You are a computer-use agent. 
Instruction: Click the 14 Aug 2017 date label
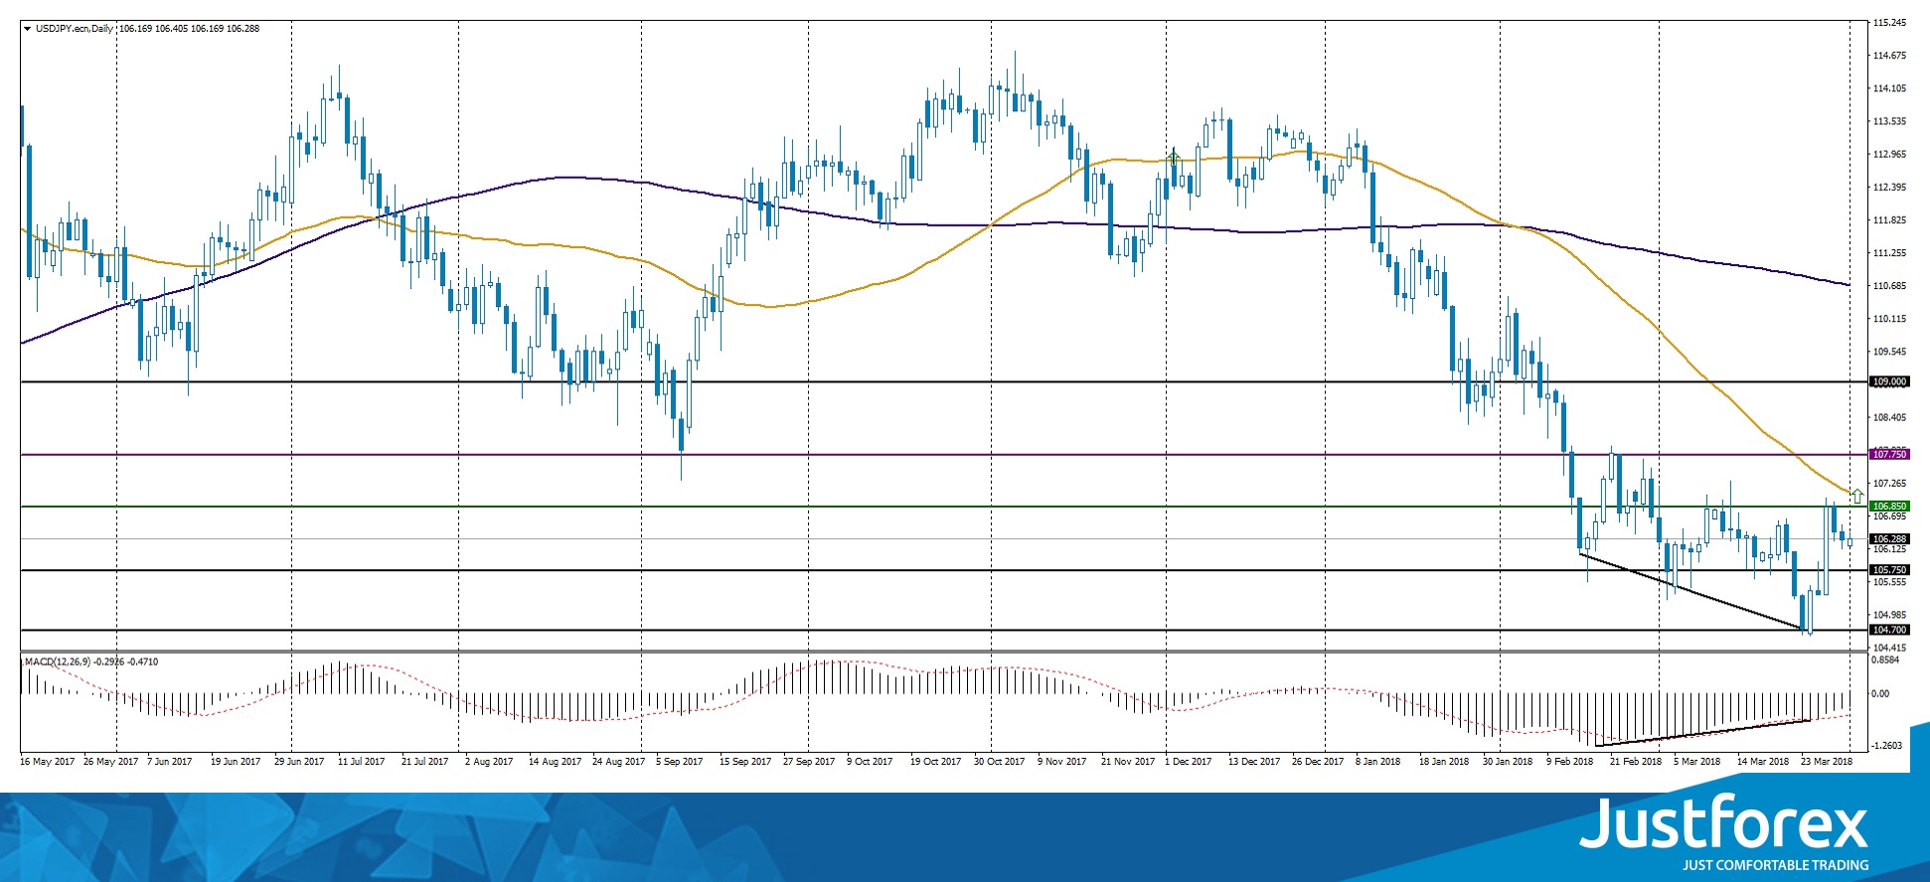coord(556,762)
